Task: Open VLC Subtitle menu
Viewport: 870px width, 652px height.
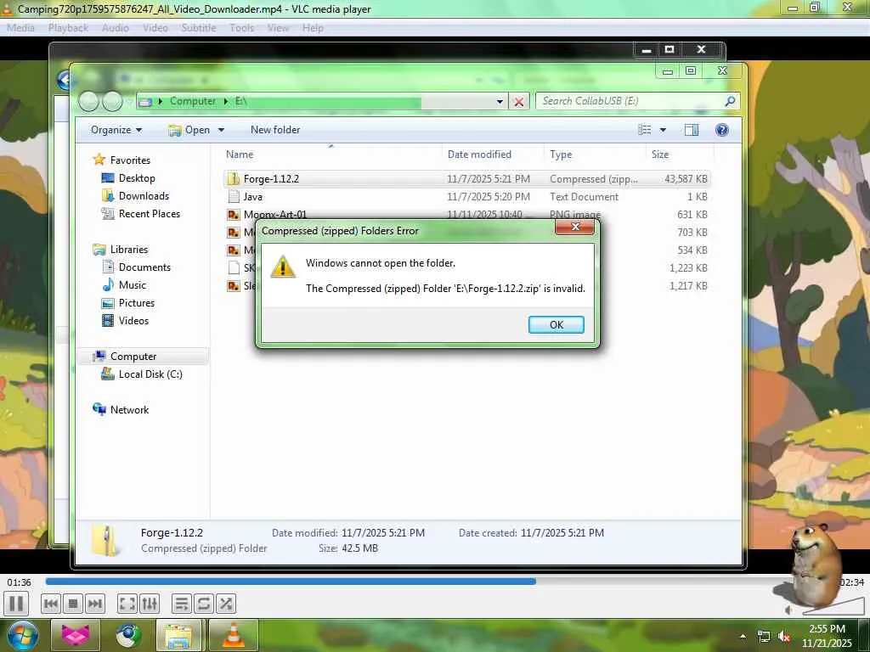Action: coord(199,28)
